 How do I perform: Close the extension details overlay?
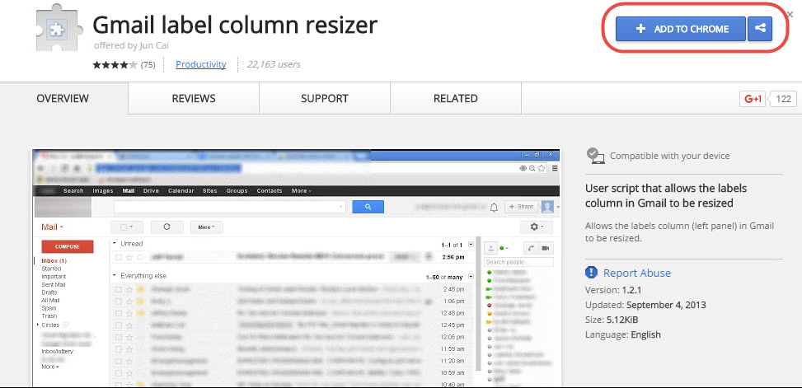pos(790,15)
